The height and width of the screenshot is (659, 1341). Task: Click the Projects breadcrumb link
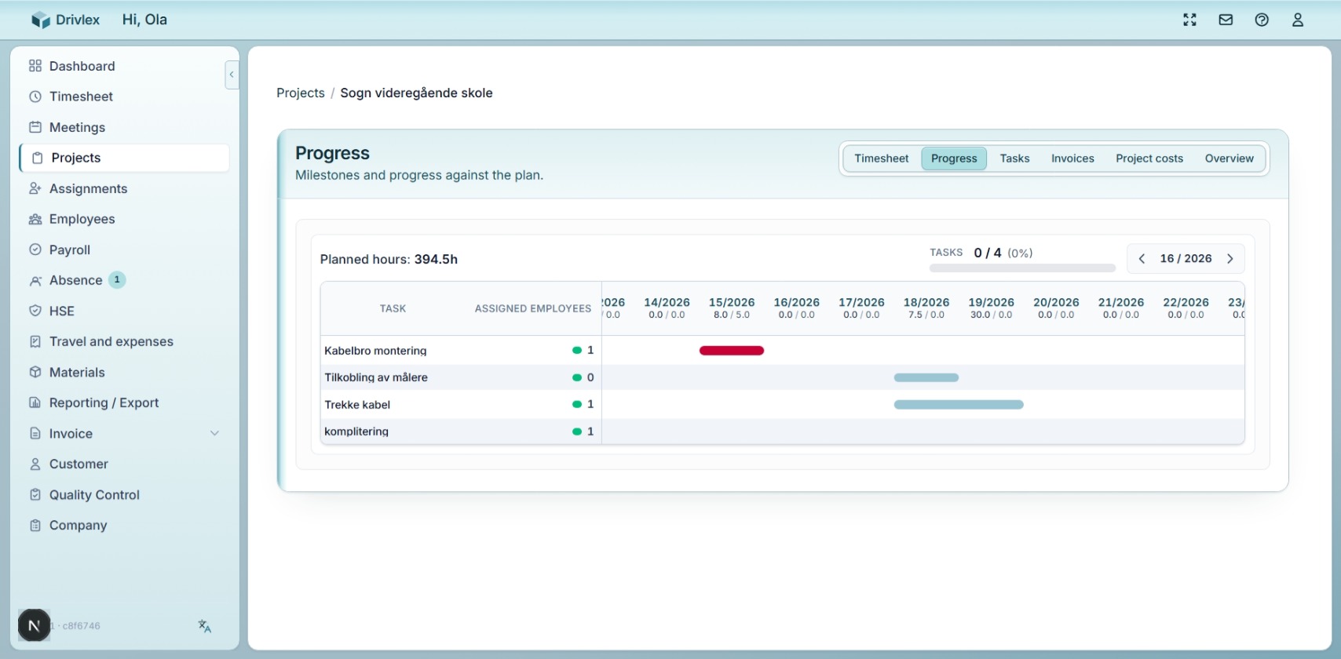pos(300,93)
